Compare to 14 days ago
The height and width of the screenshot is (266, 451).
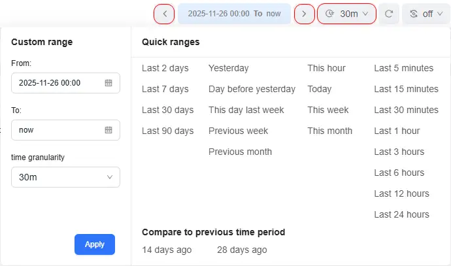[167, 250]
